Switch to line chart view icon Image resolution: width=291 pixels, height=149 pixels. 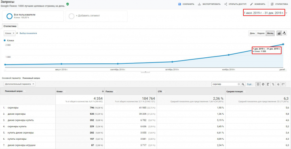click(279, 33)
